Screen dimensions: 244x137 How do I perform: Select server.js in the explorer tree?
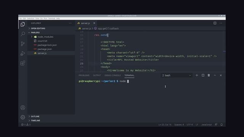point(42,53)
